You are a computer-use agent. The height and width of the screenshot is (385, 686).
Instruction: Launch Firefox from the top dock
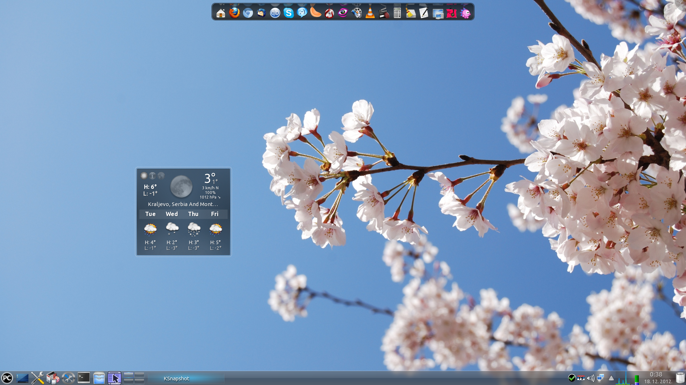click(234, 13)
